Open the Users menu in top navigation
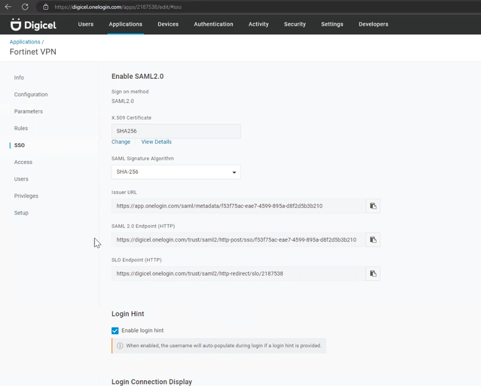 tap(85, 24)
